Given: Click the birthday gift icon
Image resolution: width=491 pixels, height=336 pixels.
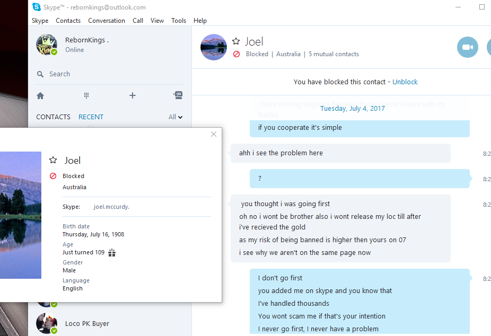Looking at the screenshot, I should [x=112, y=252].
